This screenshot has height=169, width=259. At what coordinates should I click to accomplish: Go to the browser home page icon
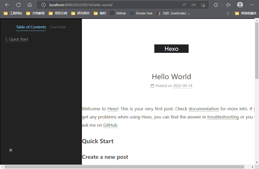coord(30,5)
